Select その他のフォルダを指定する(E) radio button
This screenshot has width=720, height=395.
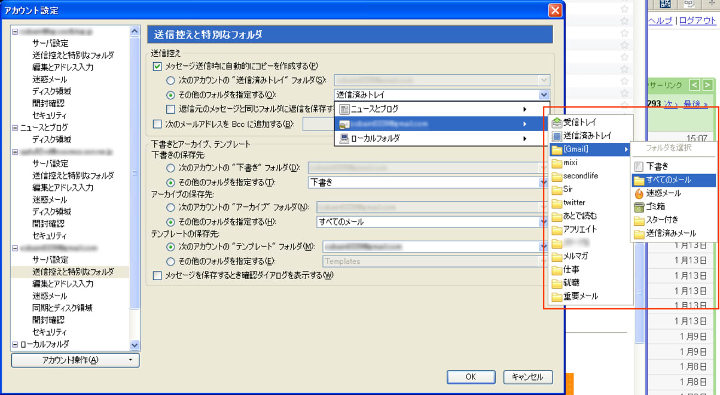pos(170,262)
